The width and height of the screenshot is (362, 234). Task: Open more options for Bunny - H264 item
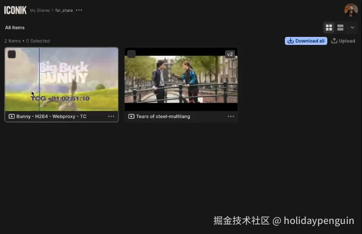pyautogui.click(x=111, y=116)
